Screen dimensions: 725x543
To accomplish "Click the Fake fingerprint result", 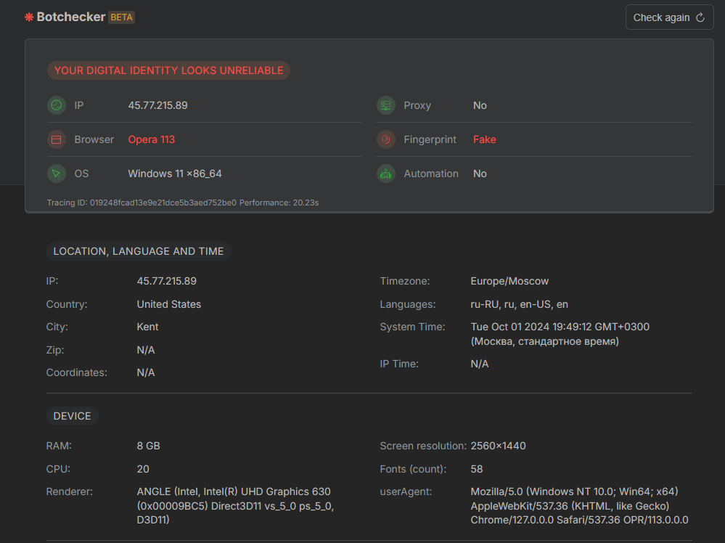I will click(x=484, y=139).
